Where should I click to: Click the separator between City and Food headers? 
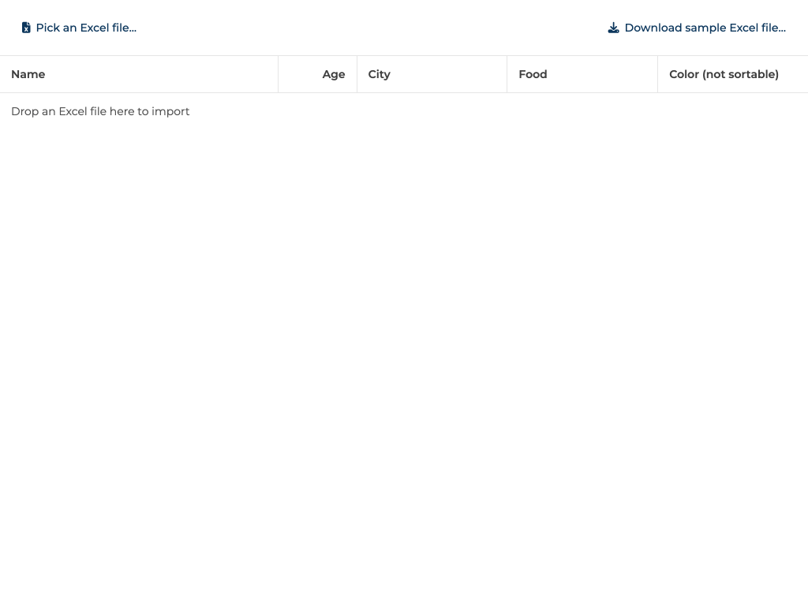(507, 74)
